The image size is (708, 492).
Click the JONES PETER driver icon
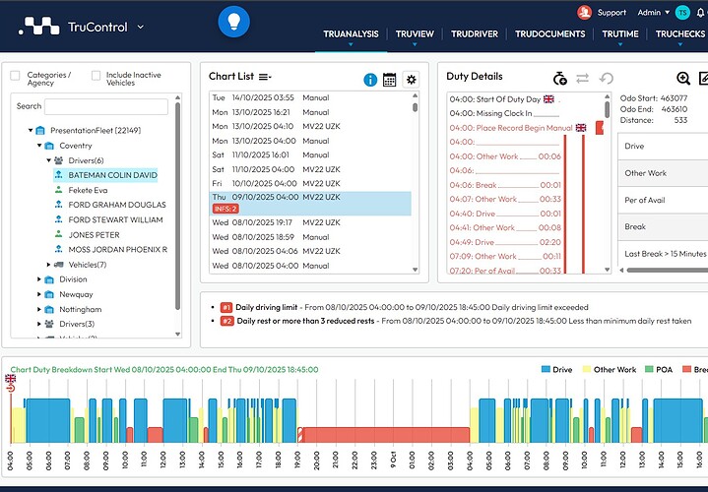(x=59, y=234)
